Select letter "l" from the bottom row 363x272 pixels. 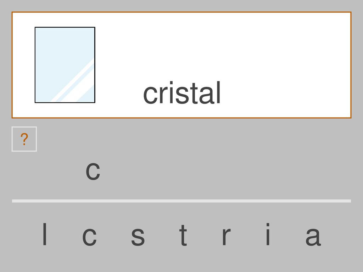point(45,234)
